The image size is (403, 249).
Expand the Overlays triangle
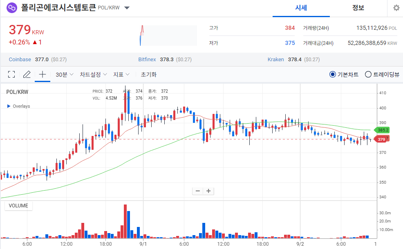9,106
